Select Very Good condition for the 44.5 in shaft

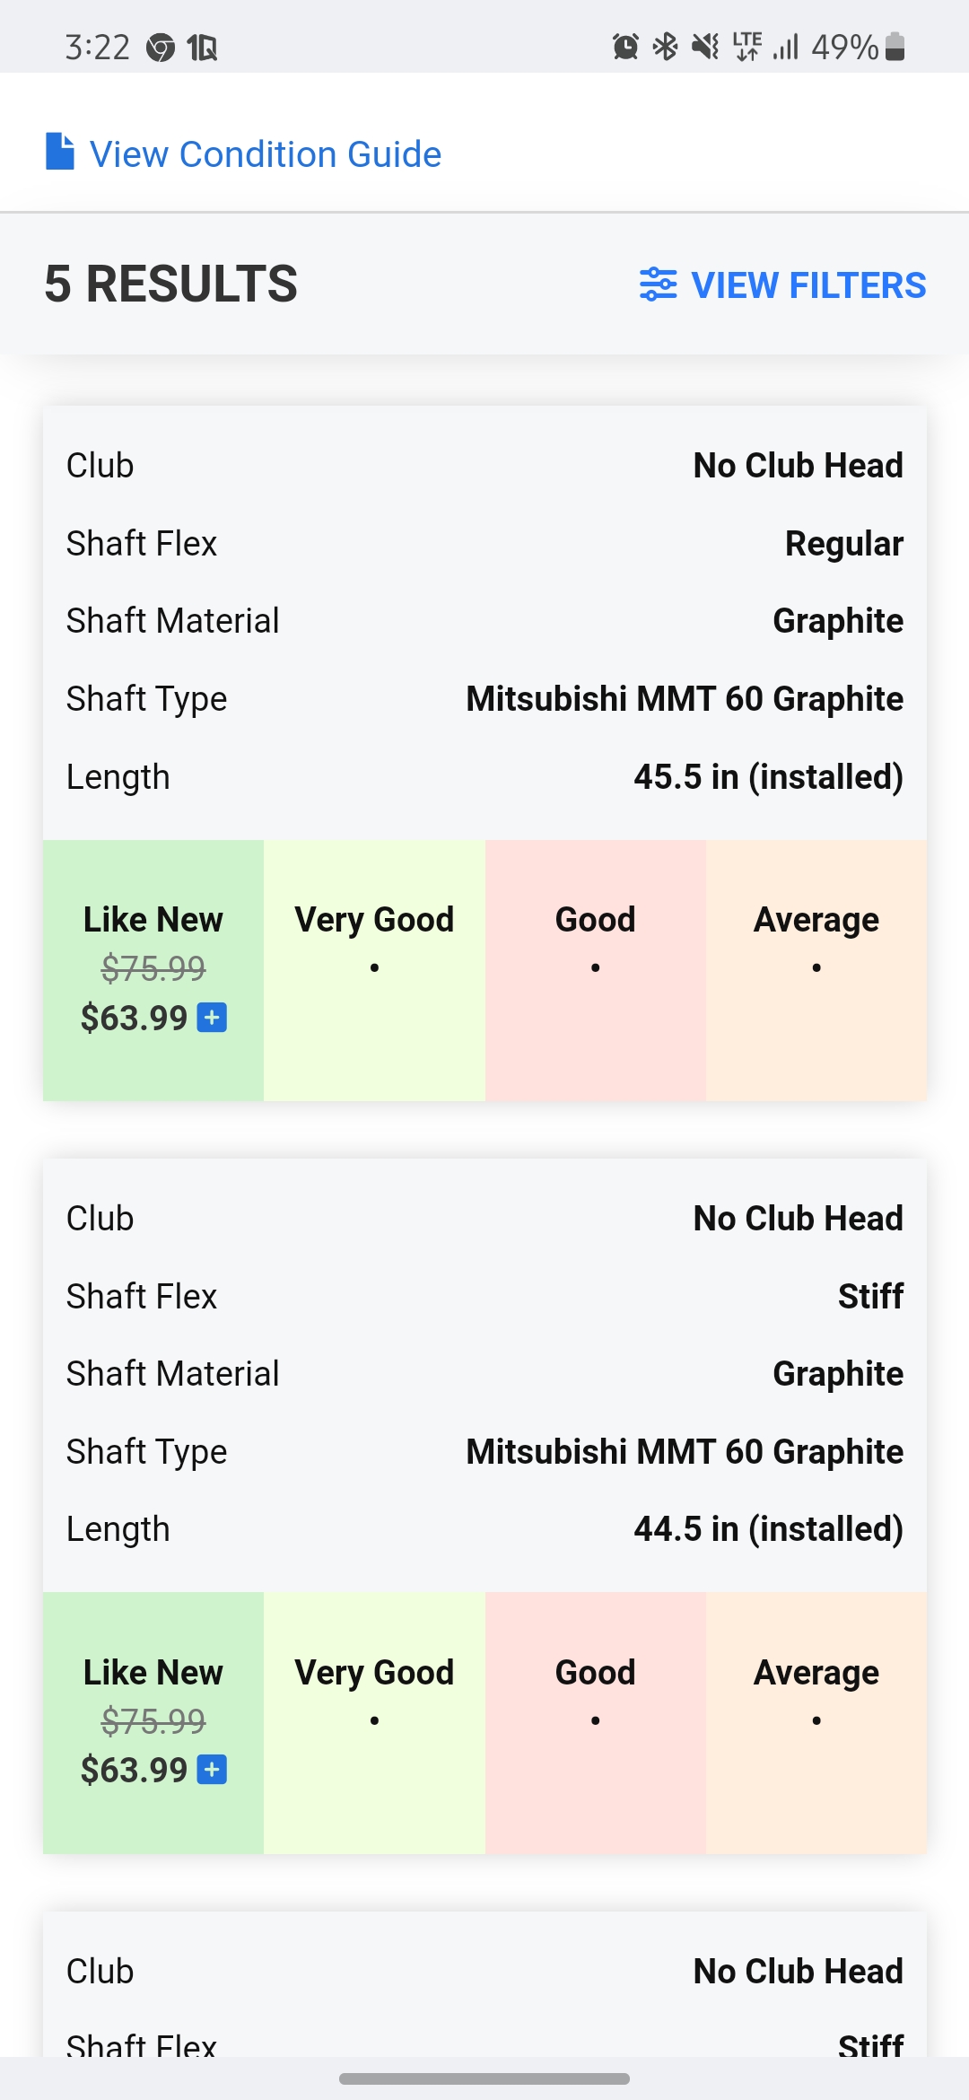point(374,1721)
